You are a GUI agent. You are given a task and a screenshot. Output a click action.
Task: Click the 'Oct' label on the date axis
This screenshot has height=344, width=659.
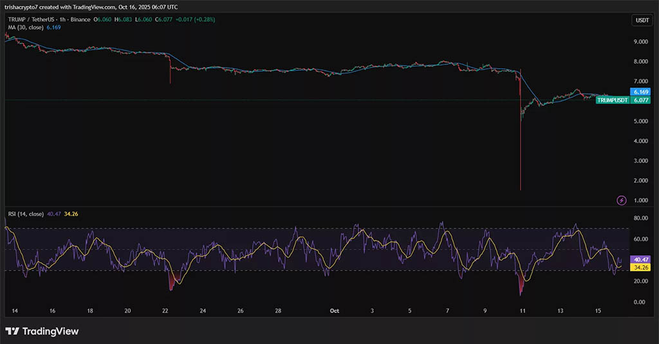click(x=334, y=311)
